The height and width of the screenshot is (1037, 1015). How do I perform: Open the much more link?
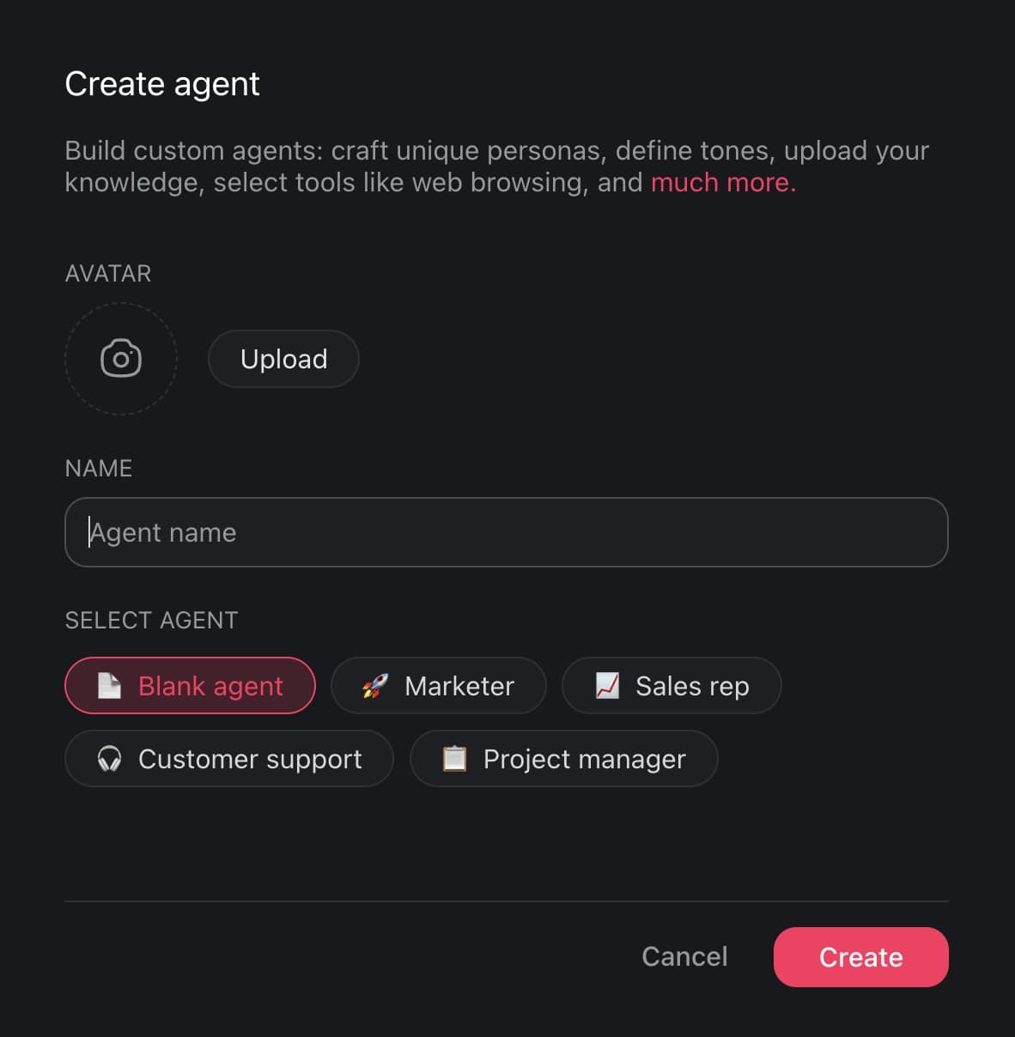coord(721,182)
